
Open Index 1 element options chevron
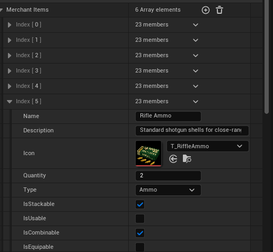[196, 40]
